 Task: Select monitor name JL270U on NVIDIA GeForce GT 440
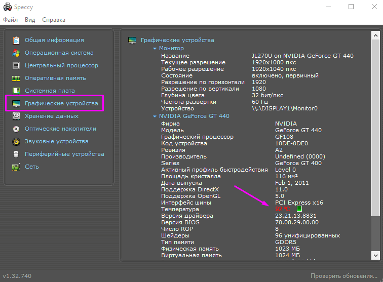click(x=302, y=56)
